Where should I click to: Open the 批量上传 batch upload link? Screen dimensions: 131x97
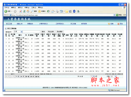click(x=20, y=24)
